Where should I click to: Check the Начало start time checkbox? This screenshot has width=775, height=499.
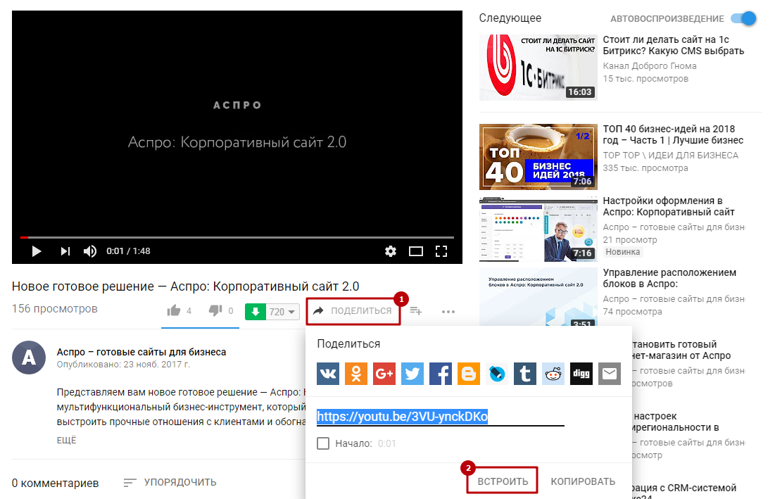323,443
